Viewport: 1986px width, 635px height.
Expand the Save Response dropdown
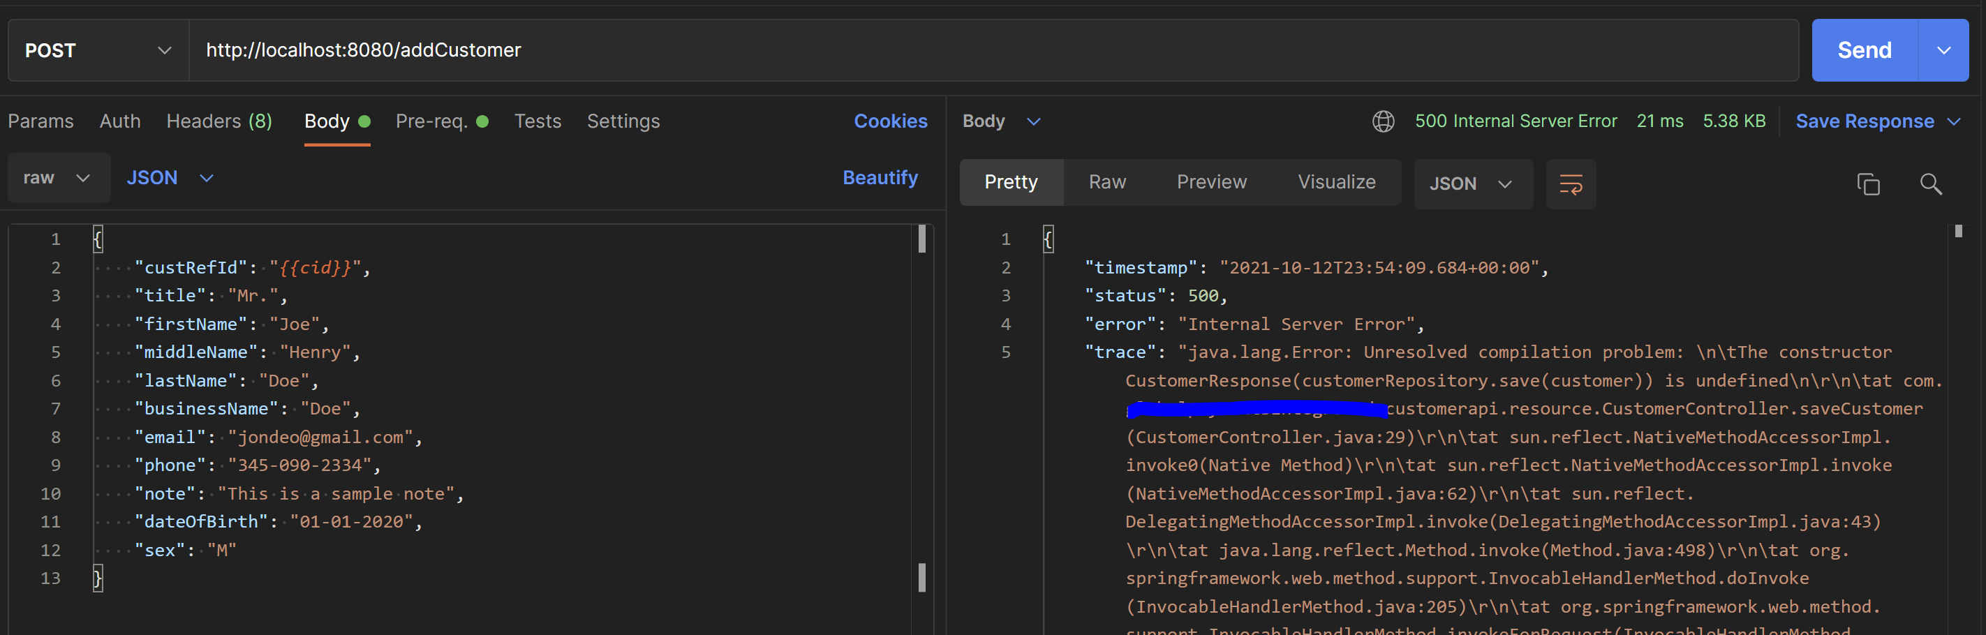click(x=1877, y=121)
